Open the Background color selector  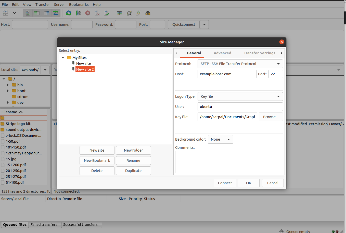(220, 139)
